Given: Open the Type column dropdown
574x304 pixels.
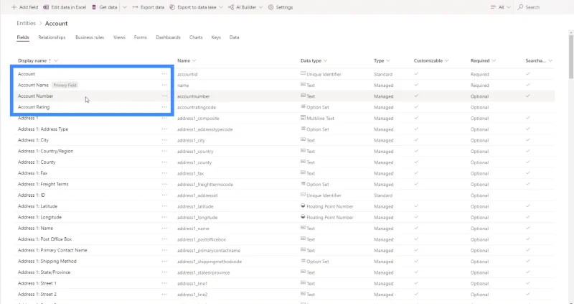Looking at the screenshot, I should coord(388,61).
